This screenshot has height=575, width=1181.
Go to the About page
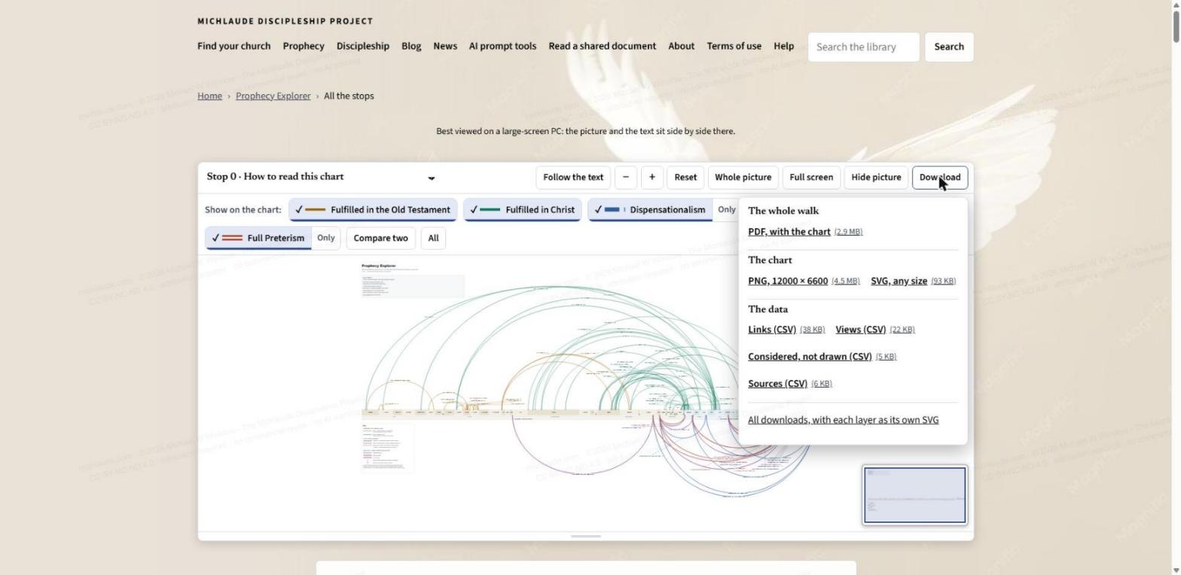(x=682, y=46)
